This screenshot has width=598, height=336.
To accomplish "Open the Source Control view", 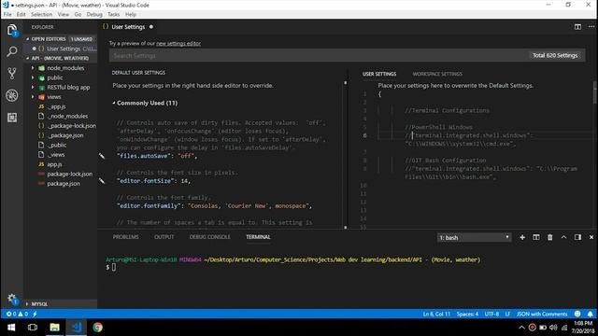I will 12,73.
